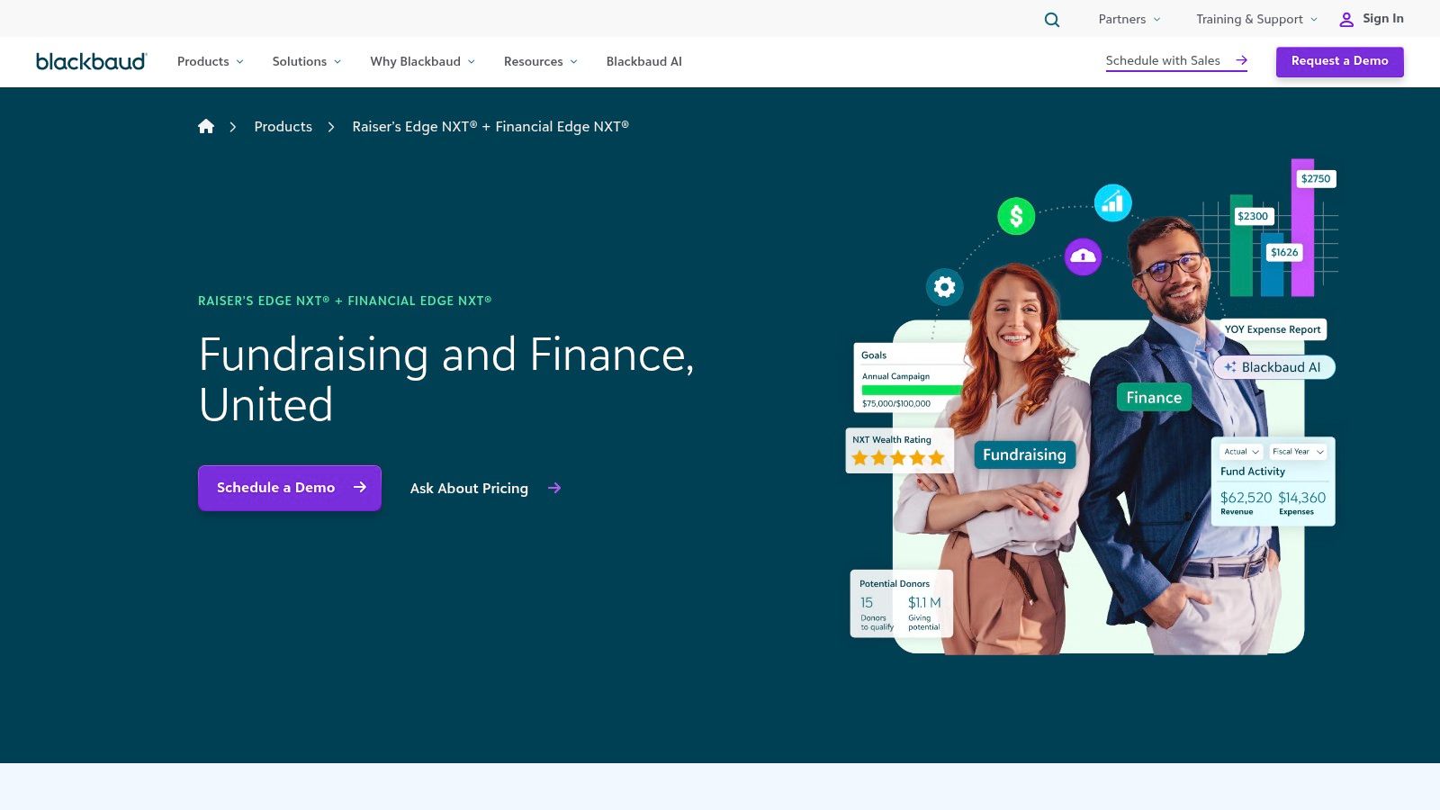Open the Fiscal Year dropdown

coord(1298,452)
